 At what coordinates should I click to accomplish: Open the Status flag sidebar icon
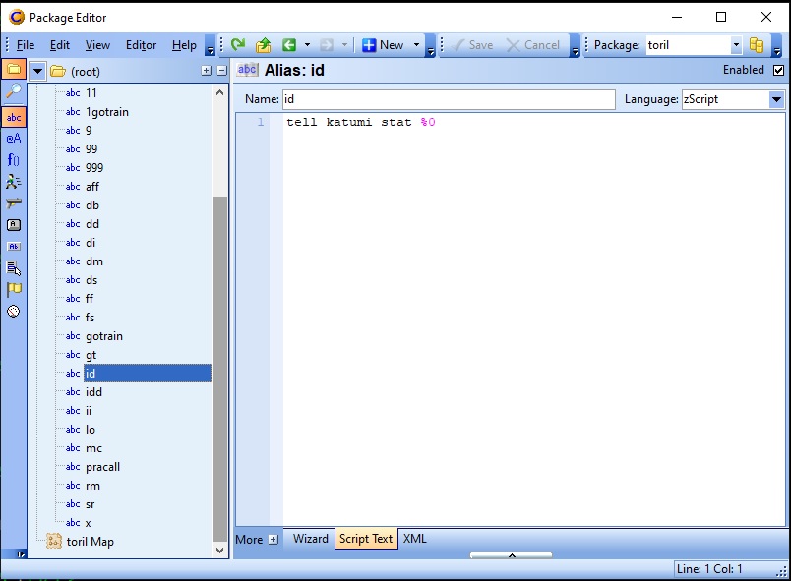14,290
